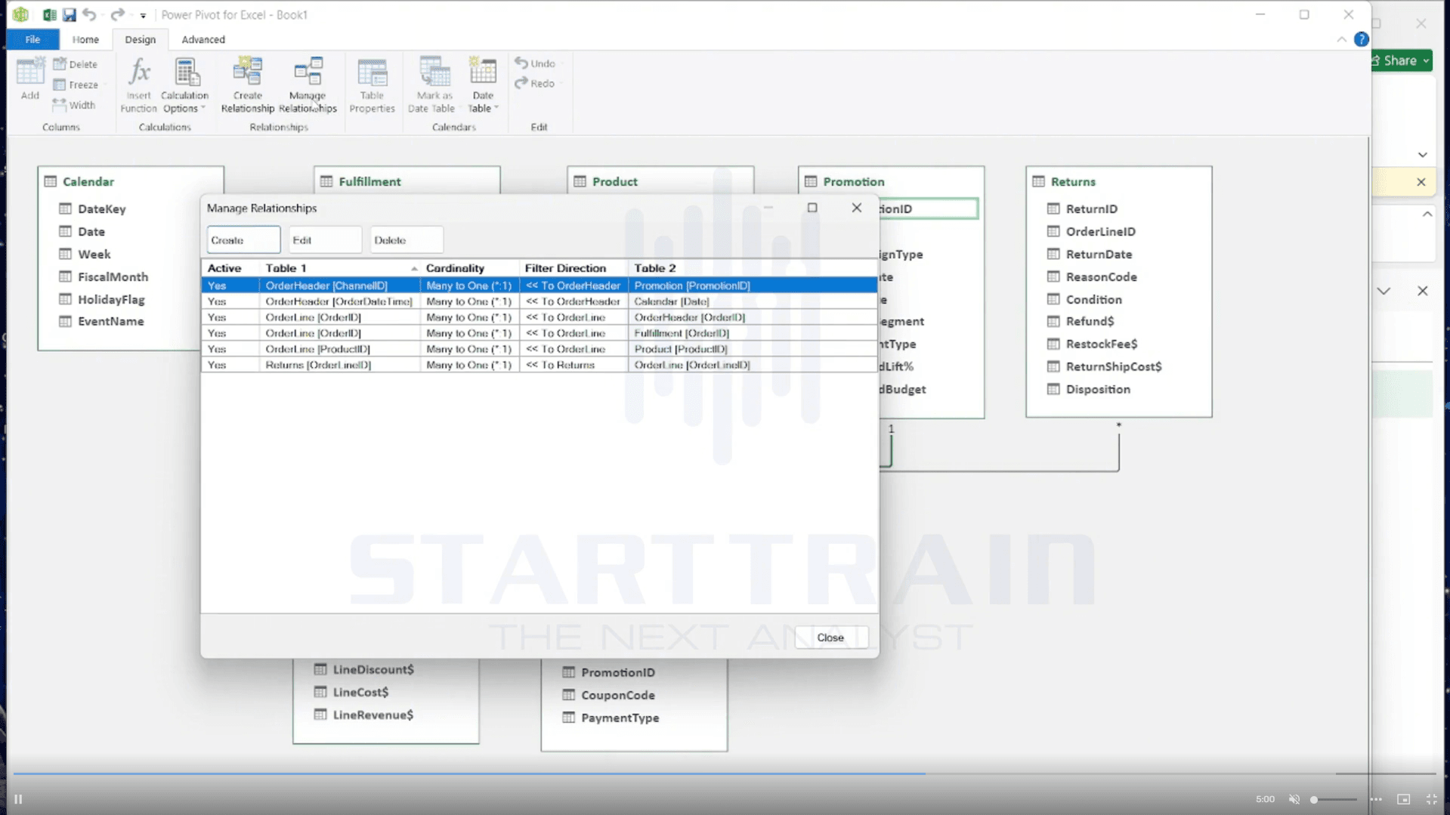The image size is (1450, 815).
Task: Click Delete in Manage Relationships dialog
Action: (x=407, y=240)
